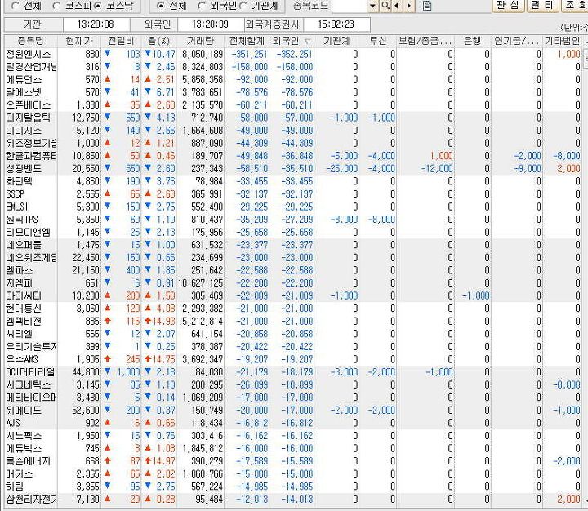This screenshot has height=511, width=588.
Task: Select the 기관계 radio button
Action: [243, 6]
